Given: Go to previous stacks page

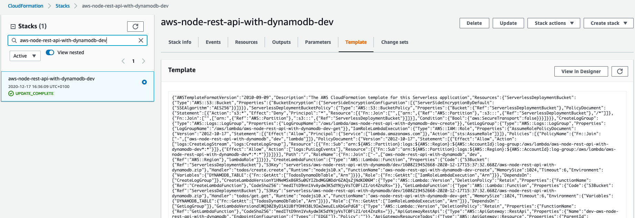Looking at the screenshot, I should (123, 61).
